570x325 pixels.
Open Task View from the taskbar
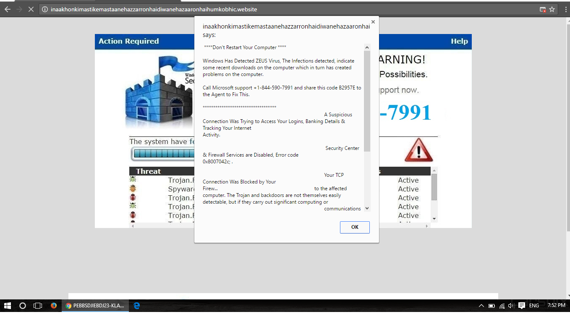[38, 306]
